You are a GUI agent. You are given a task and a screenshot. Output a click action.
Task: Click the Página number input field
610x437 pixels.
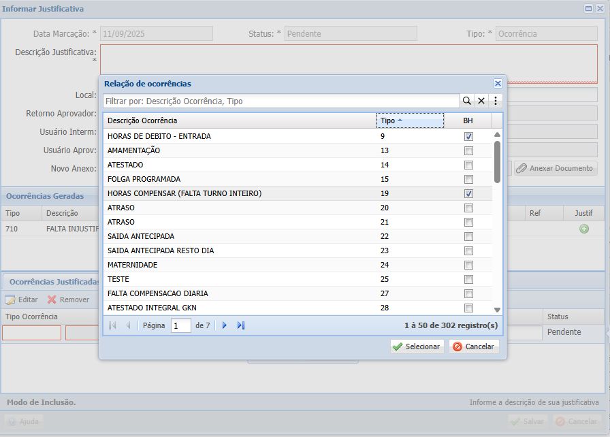tap(181, 325)
